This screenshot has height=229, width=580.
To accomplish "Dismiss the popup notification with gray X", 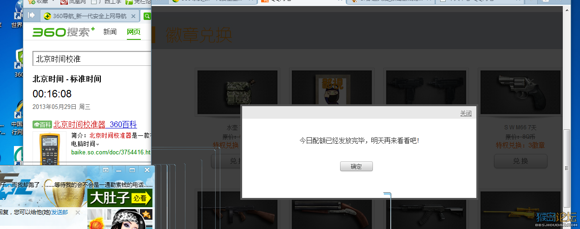I will [x=78, y=212].
